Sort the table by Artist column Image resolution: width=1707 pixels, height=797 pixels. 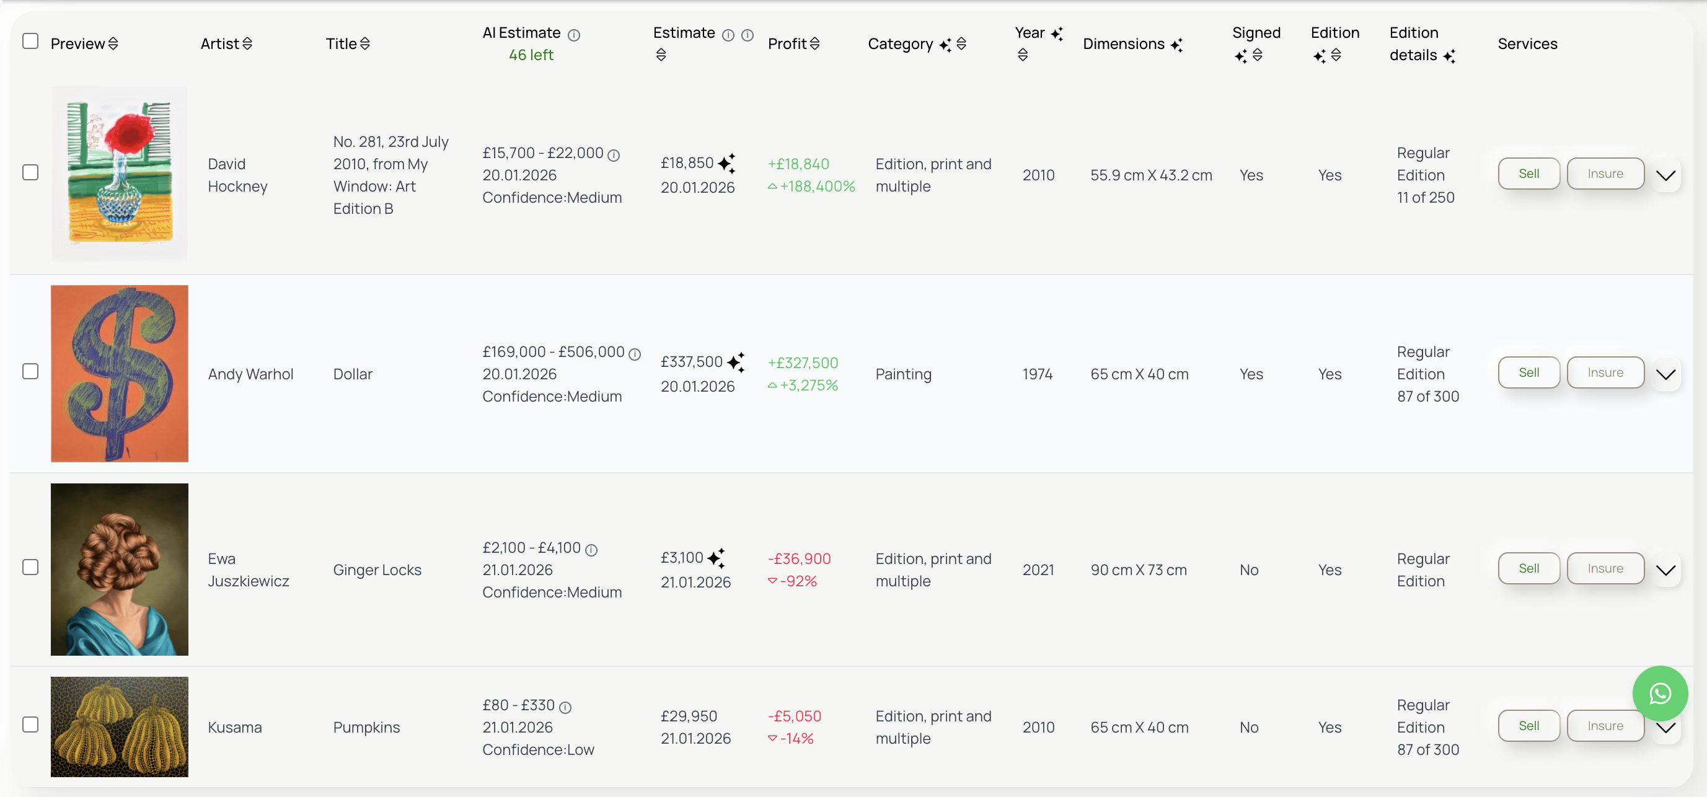pos(247,44)
